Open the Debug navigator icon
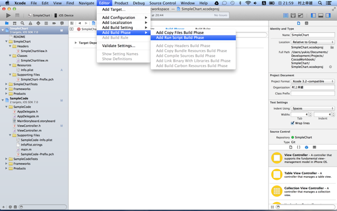The image size is (337, 211). click(46, 23)
